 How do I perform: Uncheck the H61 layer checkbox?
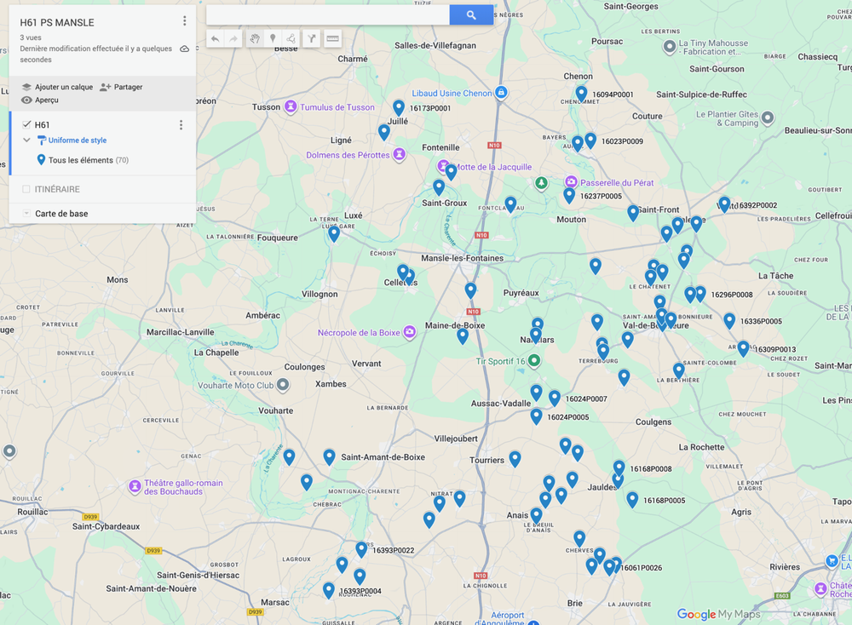[26, 124]
